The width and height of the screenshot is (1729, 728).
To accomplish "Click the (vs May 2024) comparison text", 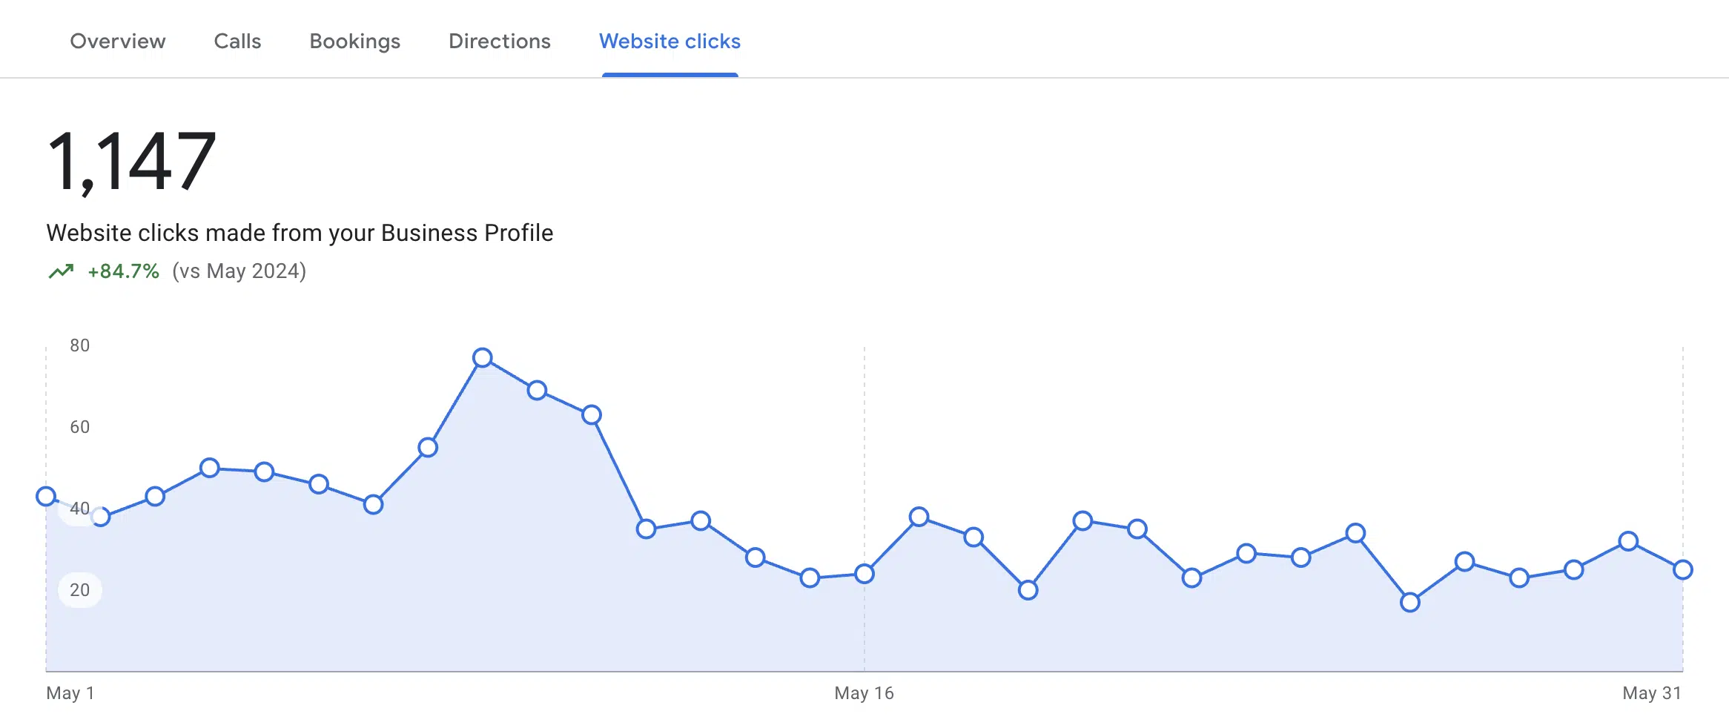I will 239,271.
